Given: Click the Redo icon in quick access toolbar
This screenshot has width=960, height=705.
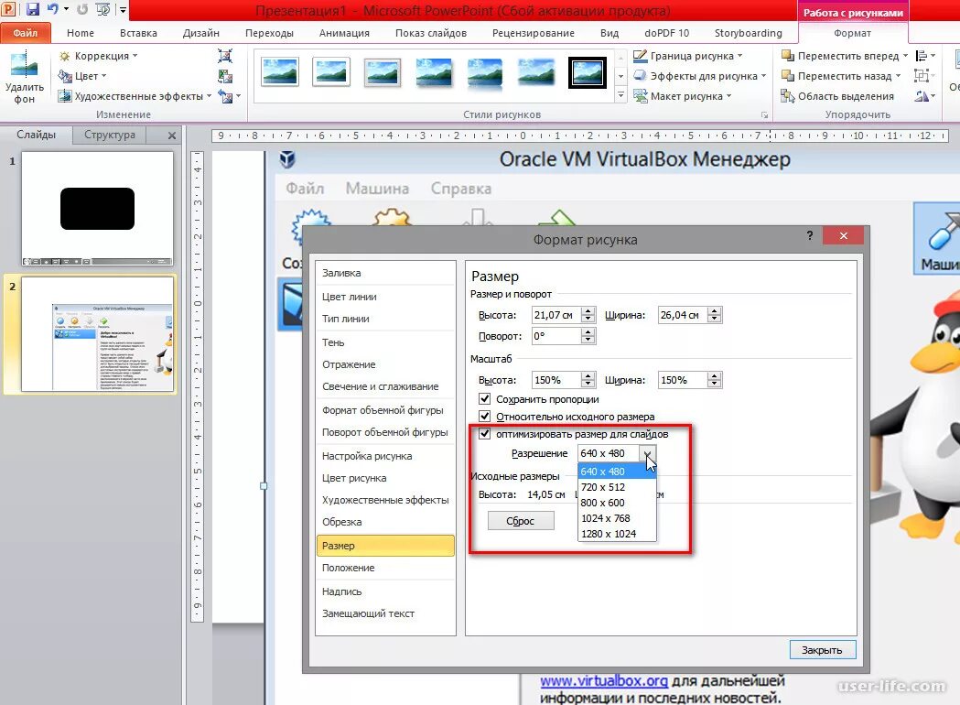Looking at the screenshot, I should (x=82, y=9).
